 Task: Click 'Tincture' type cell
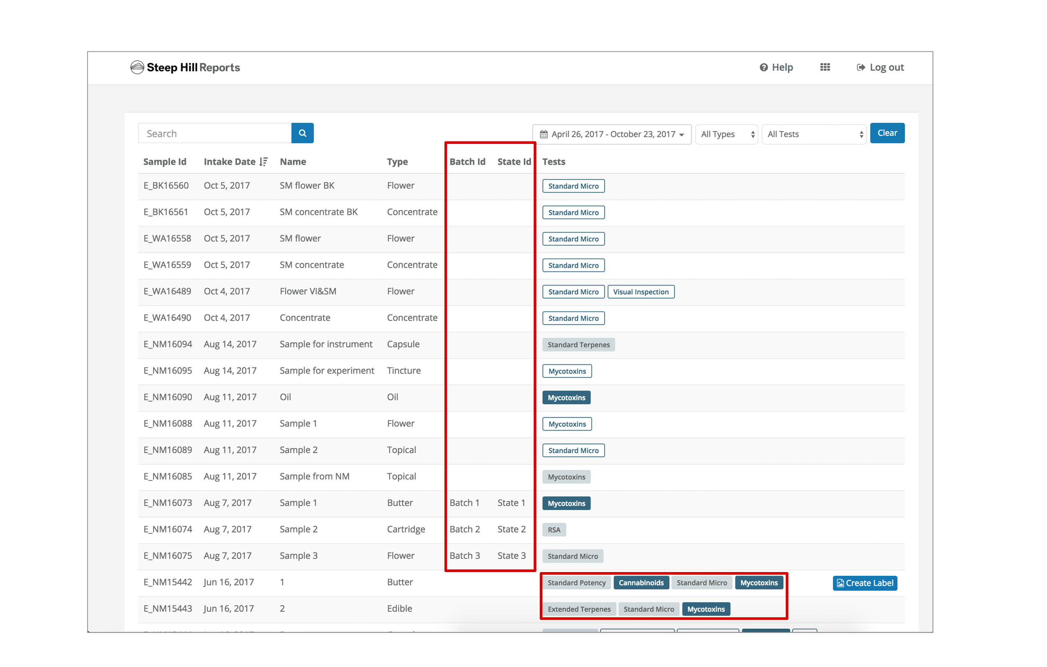(404, 371)
